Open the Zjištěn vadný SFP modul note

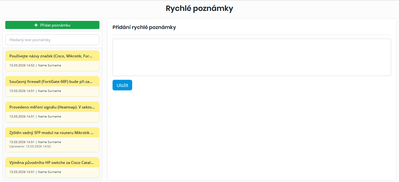(x=51, y=133)
